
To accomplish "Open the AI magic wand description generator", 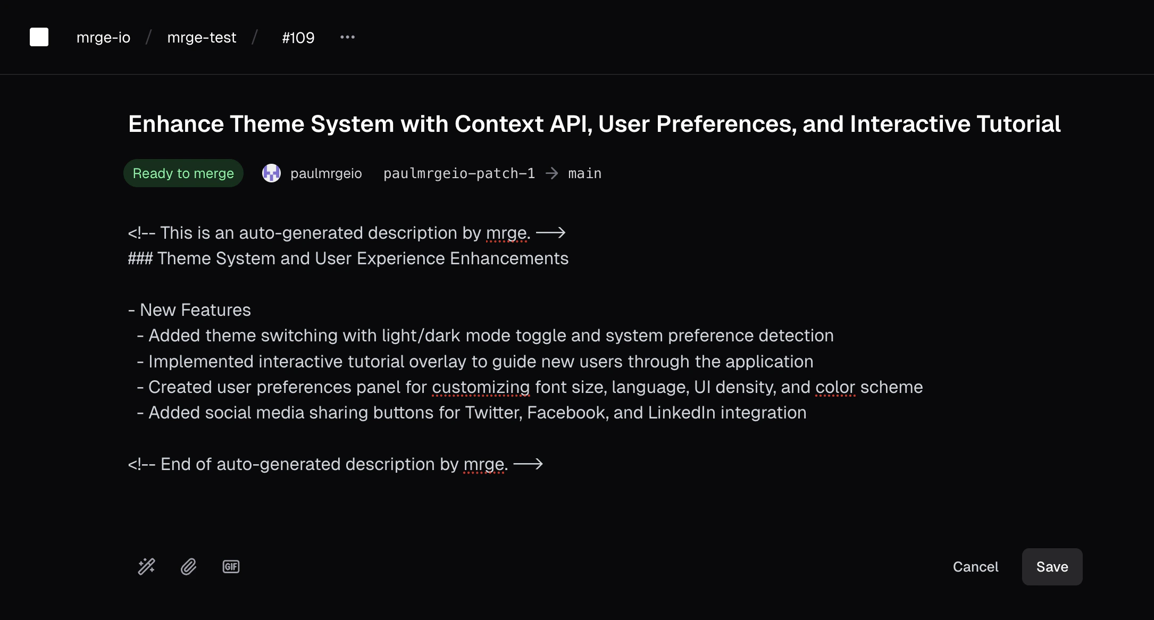I will pyautogui.click(x=145, y=566).
